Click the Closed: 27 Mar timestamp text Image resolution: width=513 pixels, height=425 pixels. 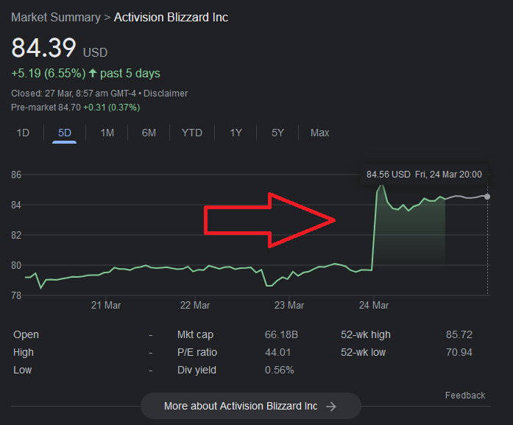(74, 94)
